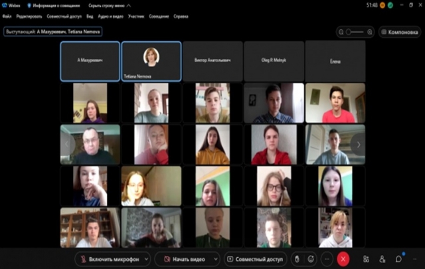Select video tile of person in yellow hoodie
Screen dimensions: 425x269
[x=212, y=145]
